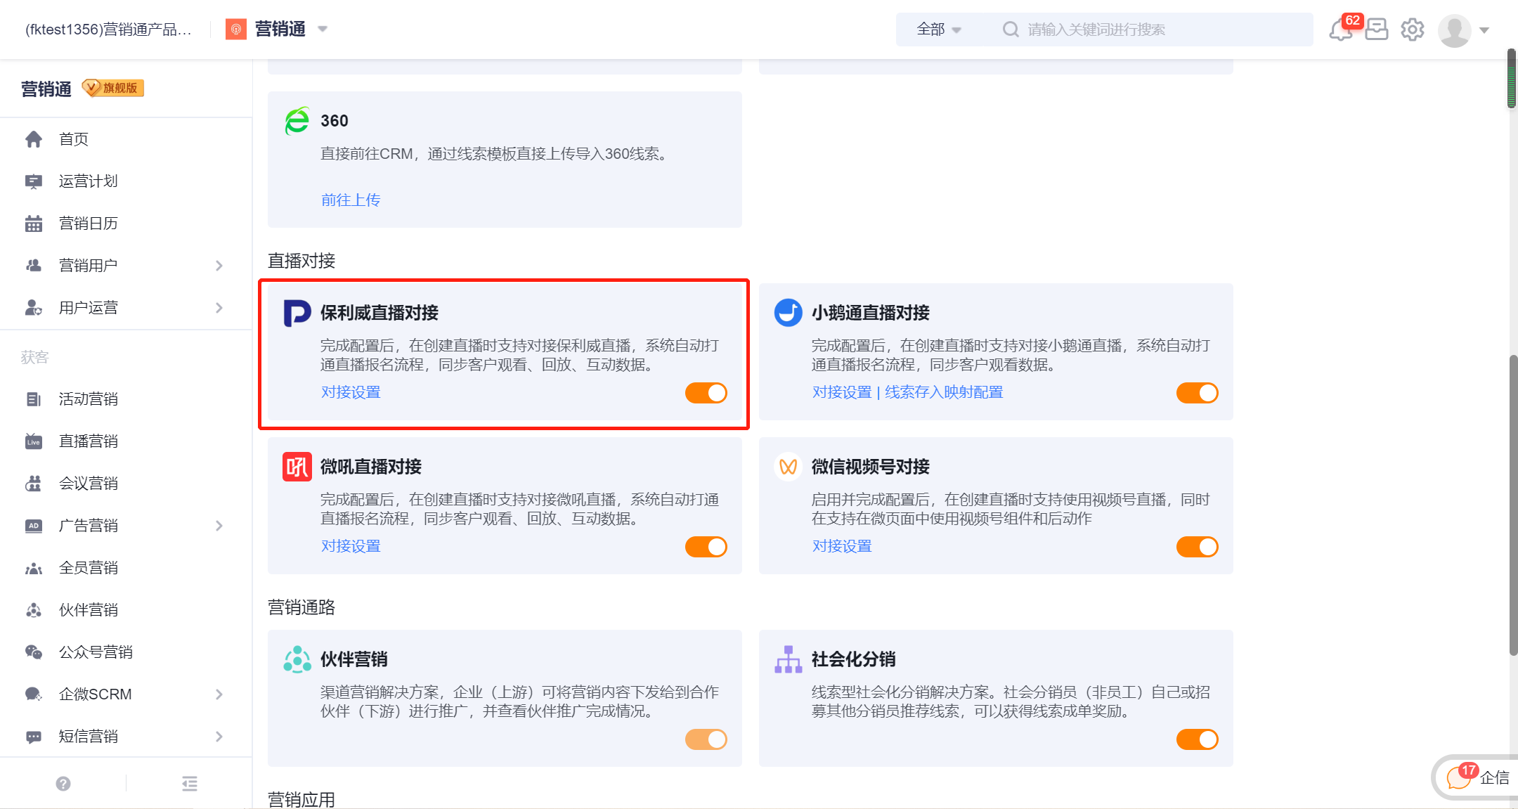Click the 微吼 red logo icon
This screenshot has width=1518, height=809.
coord(297,467)
